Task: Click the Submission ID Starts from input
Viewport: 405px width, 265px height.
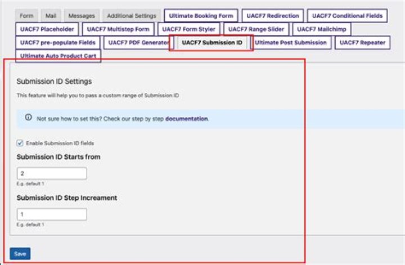Action: (52, 173)
